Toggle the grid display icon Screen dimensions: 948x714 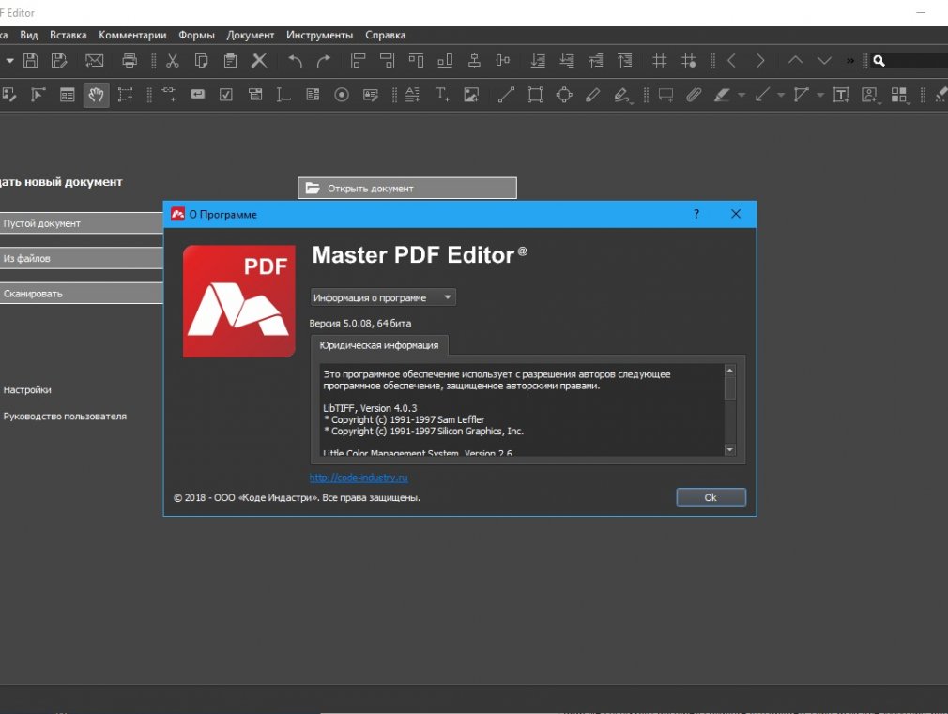click(660, 60)
